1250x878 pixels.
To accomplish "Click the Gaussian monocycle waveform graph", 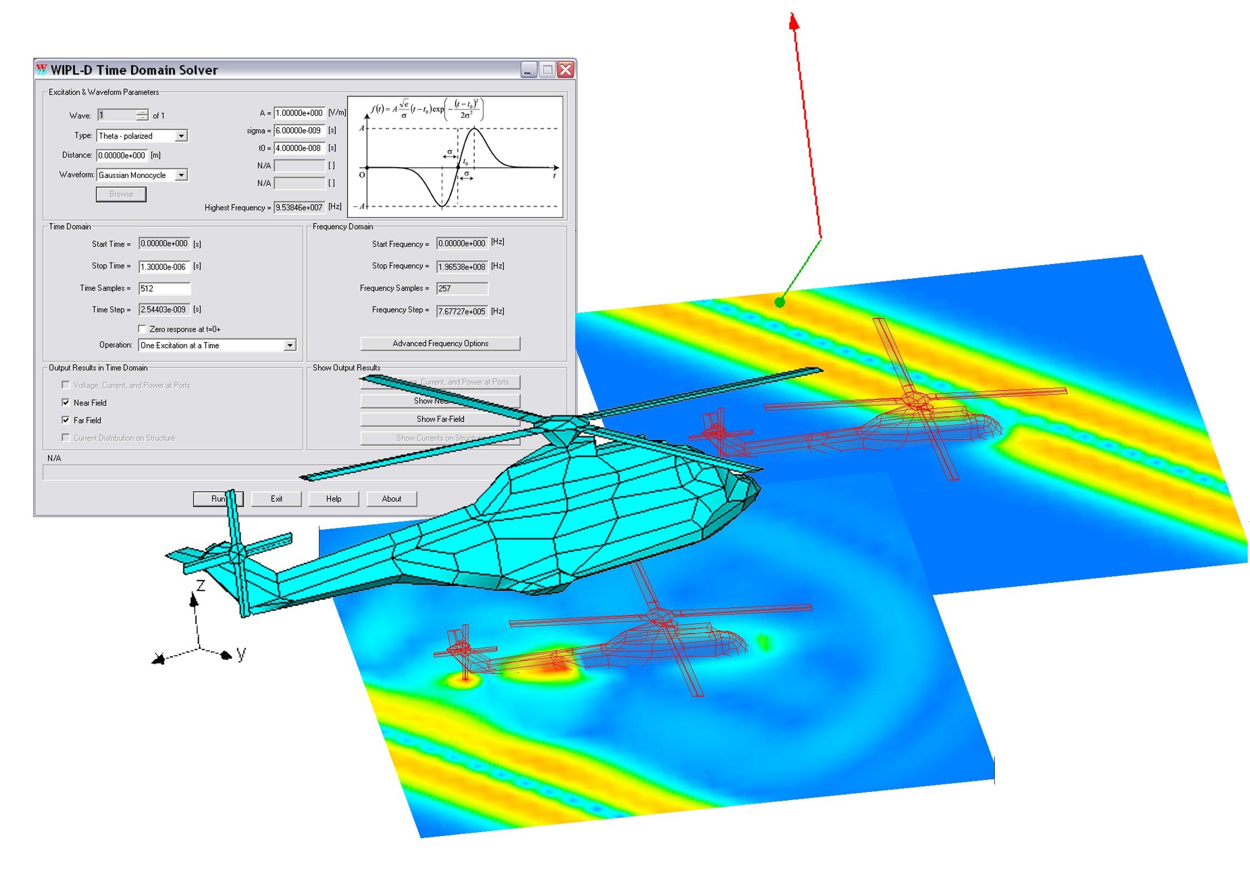I will point(455,158).
